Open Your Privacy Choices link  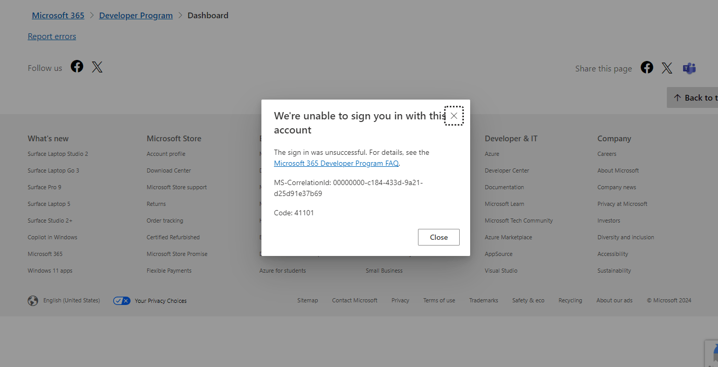tap(160, 301)
